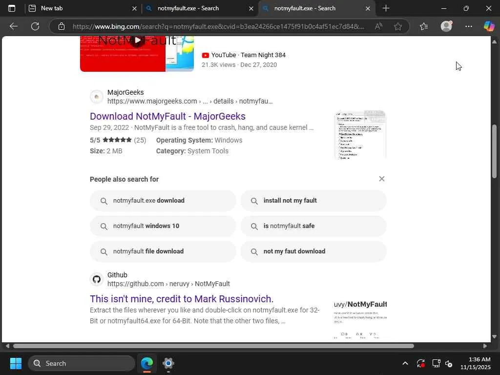Click the taskbar Search box
This screenshot has width=500, height=375.
coord(82,363)
